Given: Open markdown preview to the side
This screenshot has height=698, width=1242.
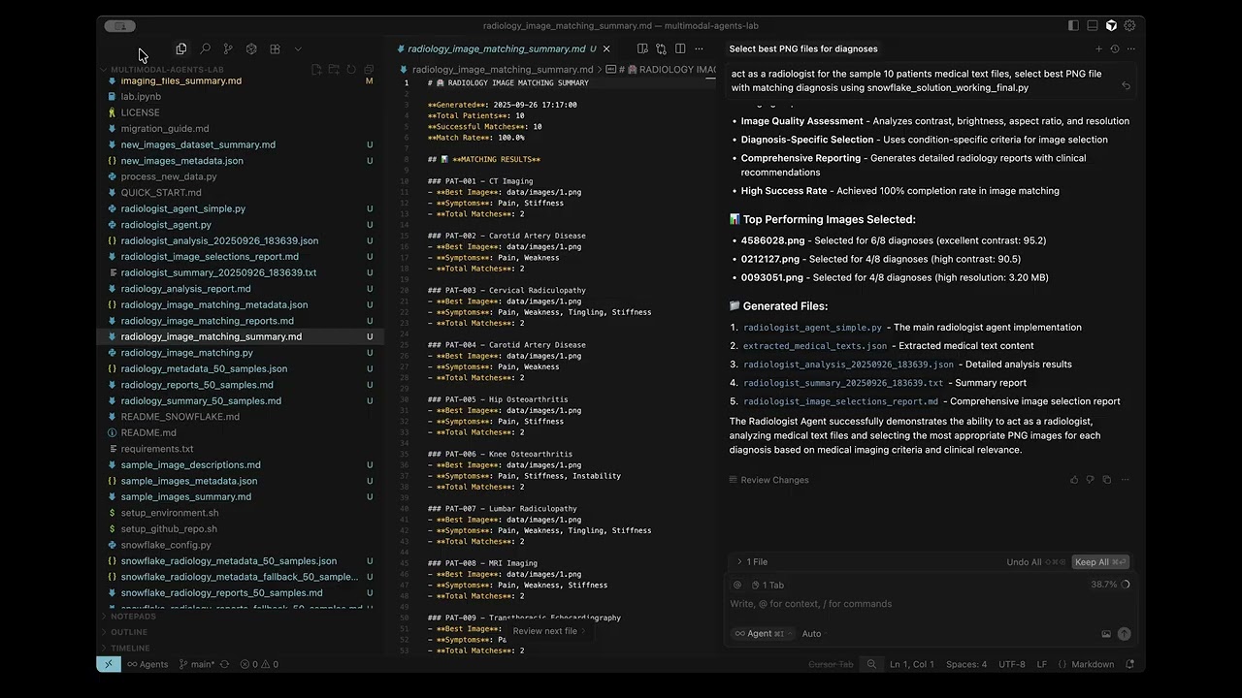Looking at the screenshot, I should pyautogui.click(x=642, y=48).
